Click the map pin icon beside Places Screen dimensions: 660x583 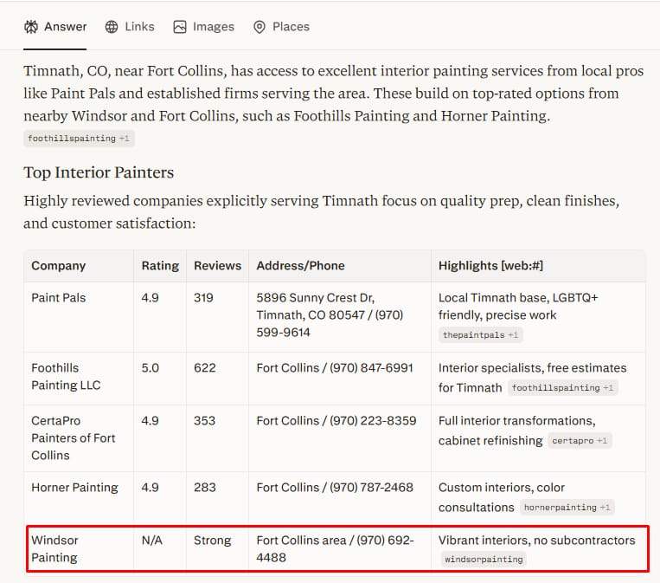pyautogui.click(x=260, y=27)
